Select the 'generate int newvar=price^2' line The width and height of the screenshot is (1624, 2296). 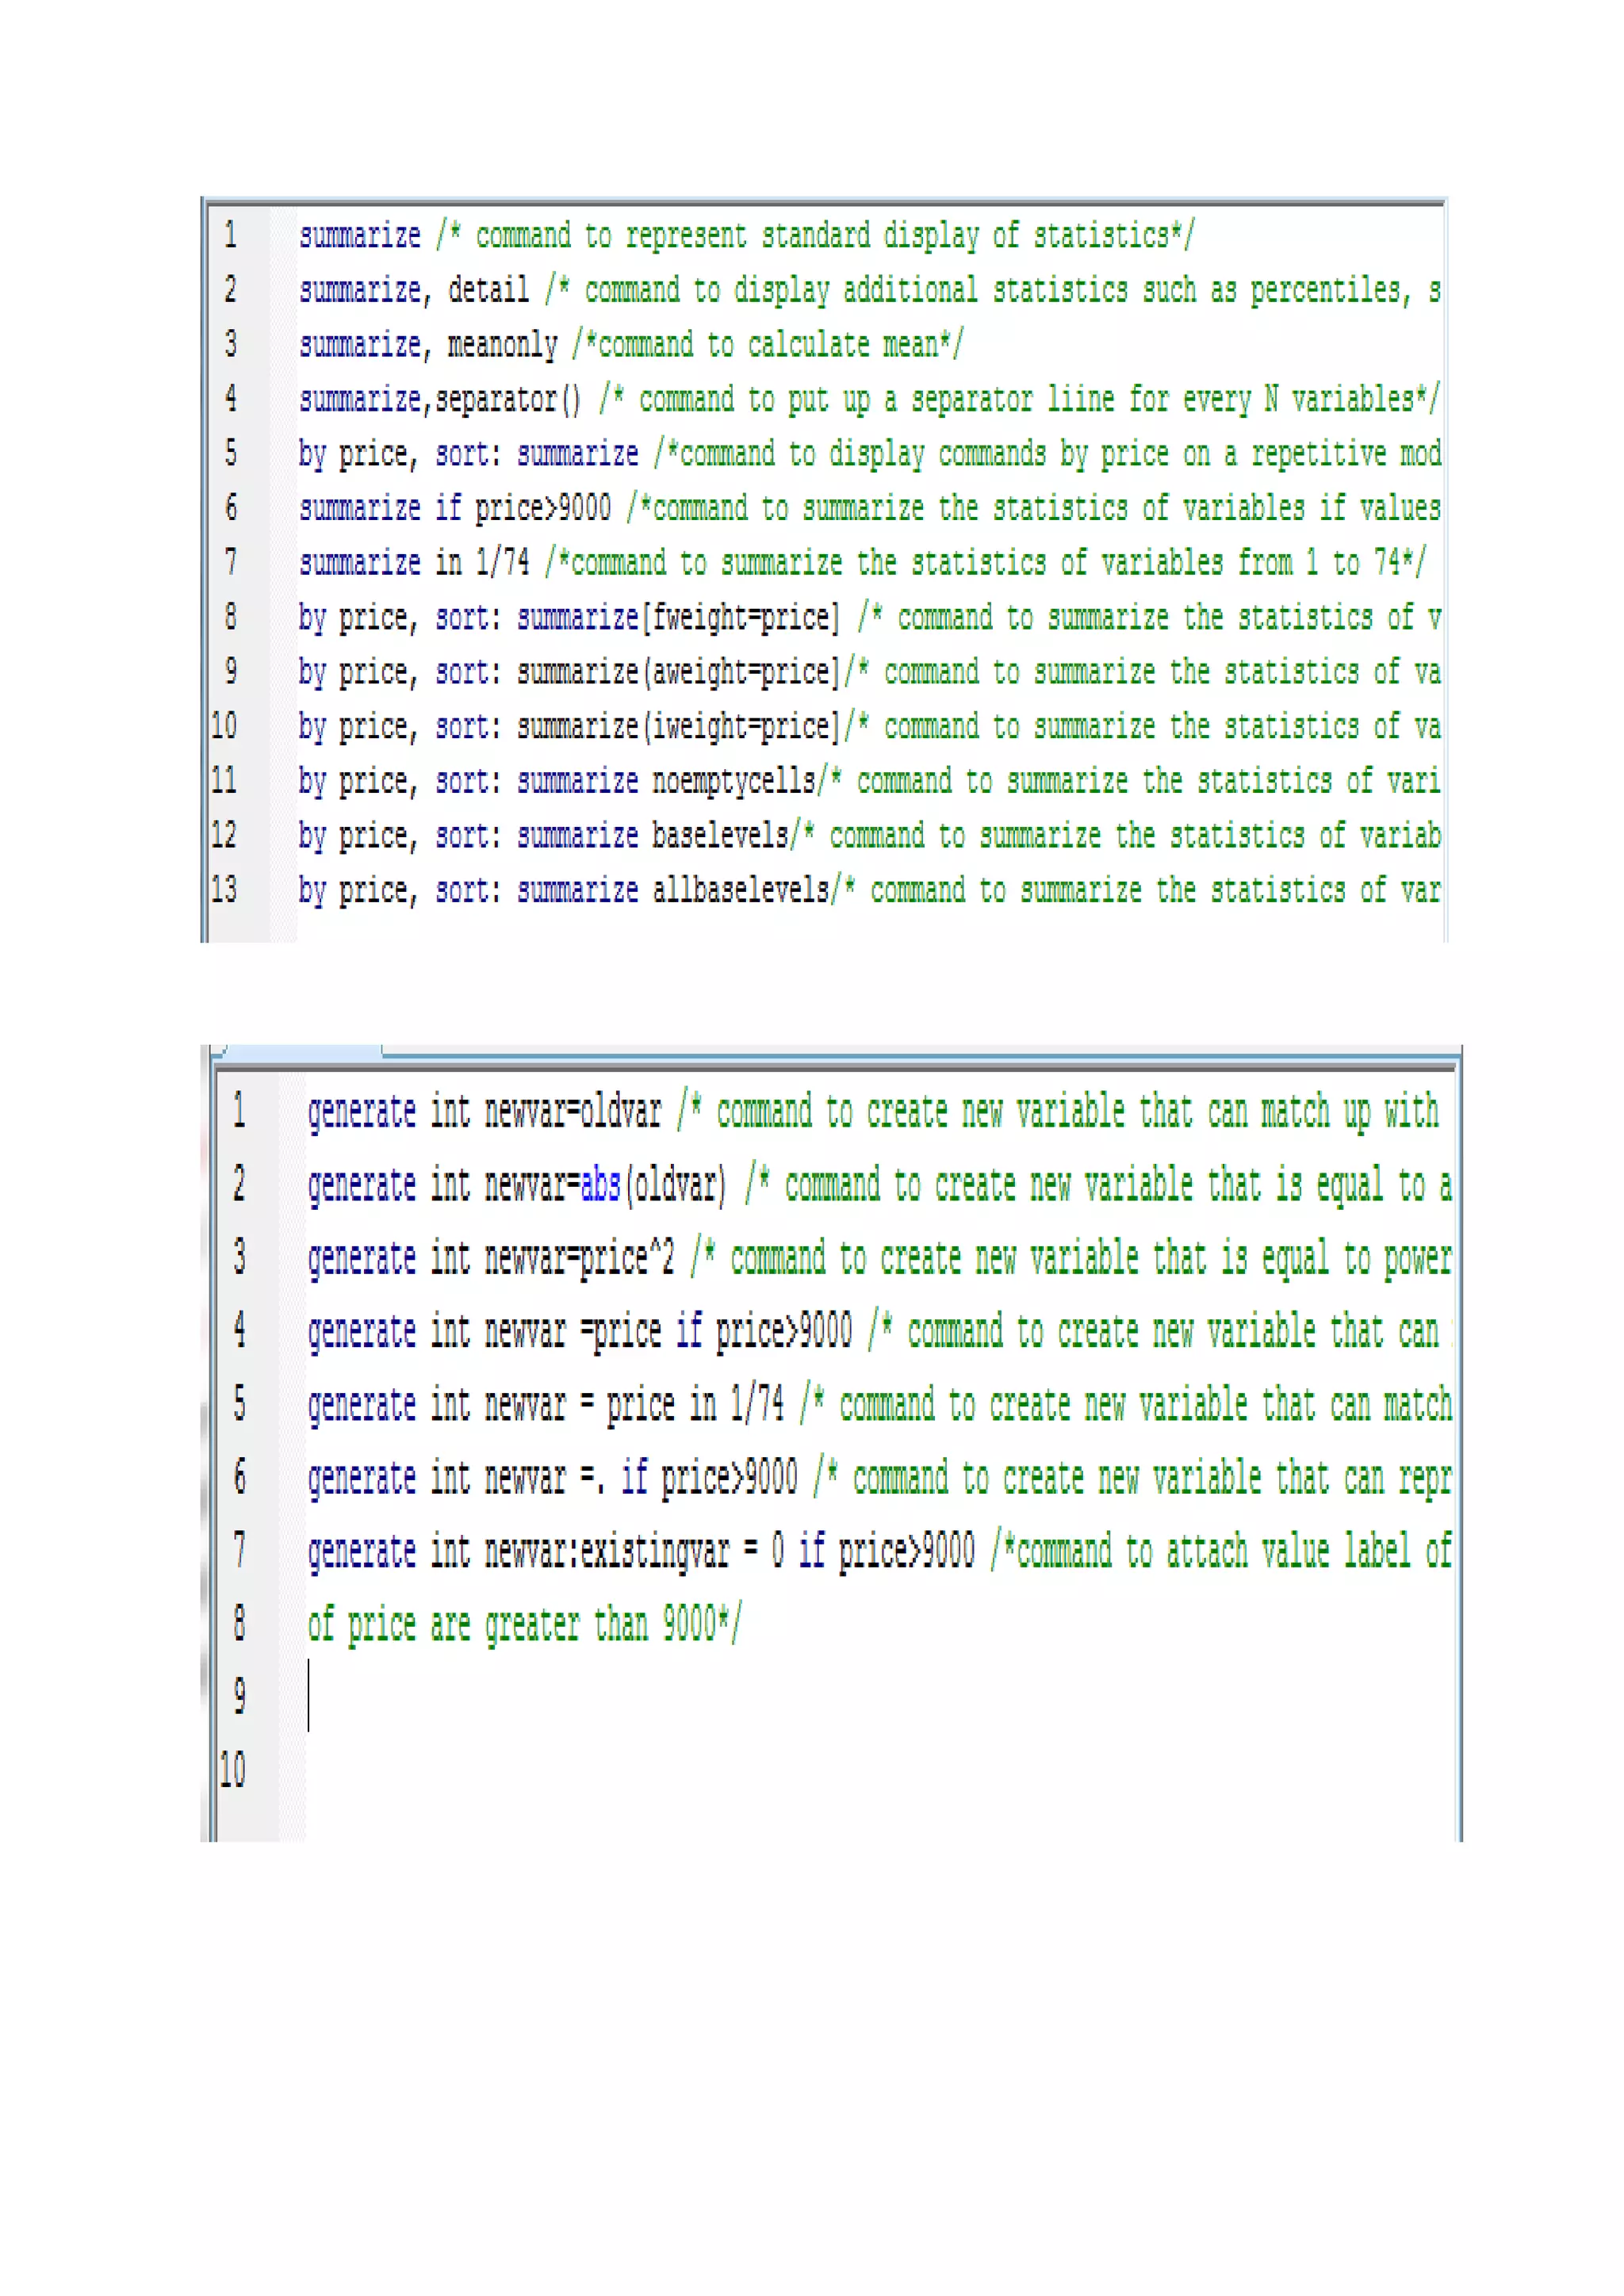880,1259
